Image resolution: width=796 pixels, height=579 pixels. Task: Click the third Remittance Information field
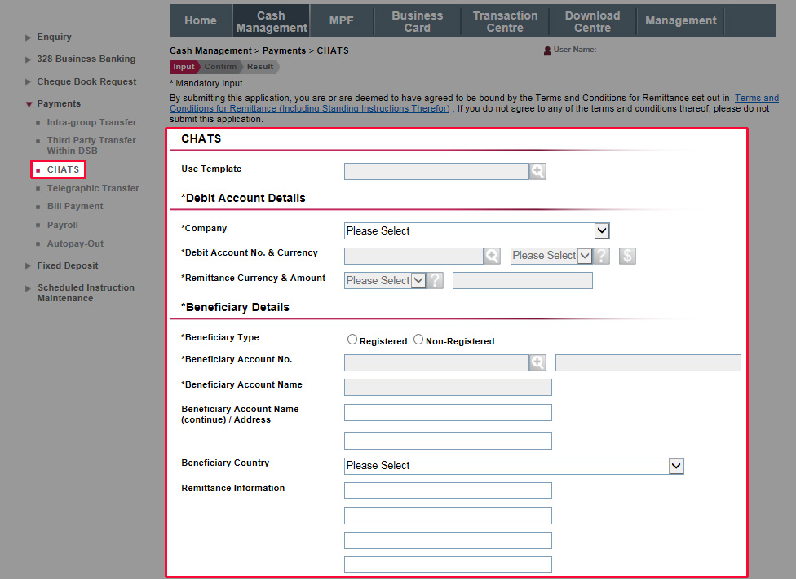(448, 540)
